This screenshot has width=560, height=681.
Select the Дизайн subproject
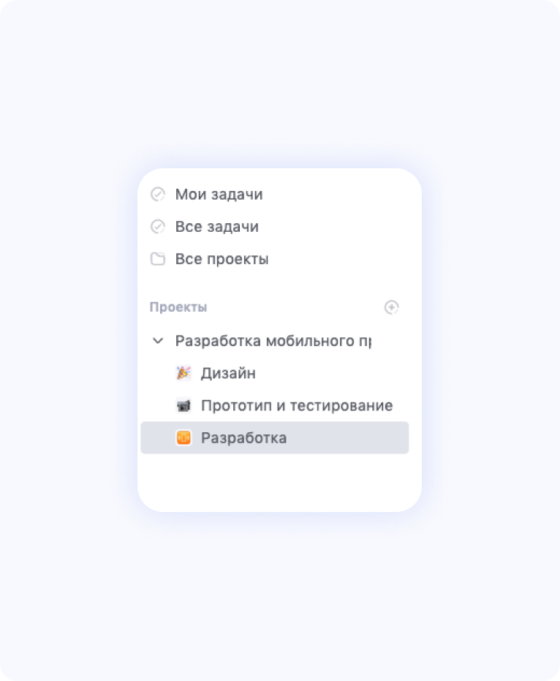(x=228, y=372)
